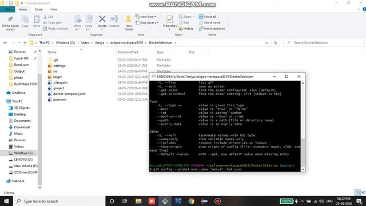Open address bar history dropdown

click(266, 43)
